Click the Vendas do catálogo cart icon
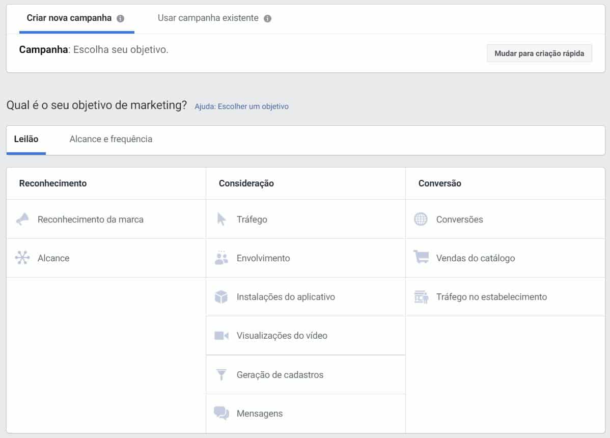The image size is (610, 438). click(421, 257)
